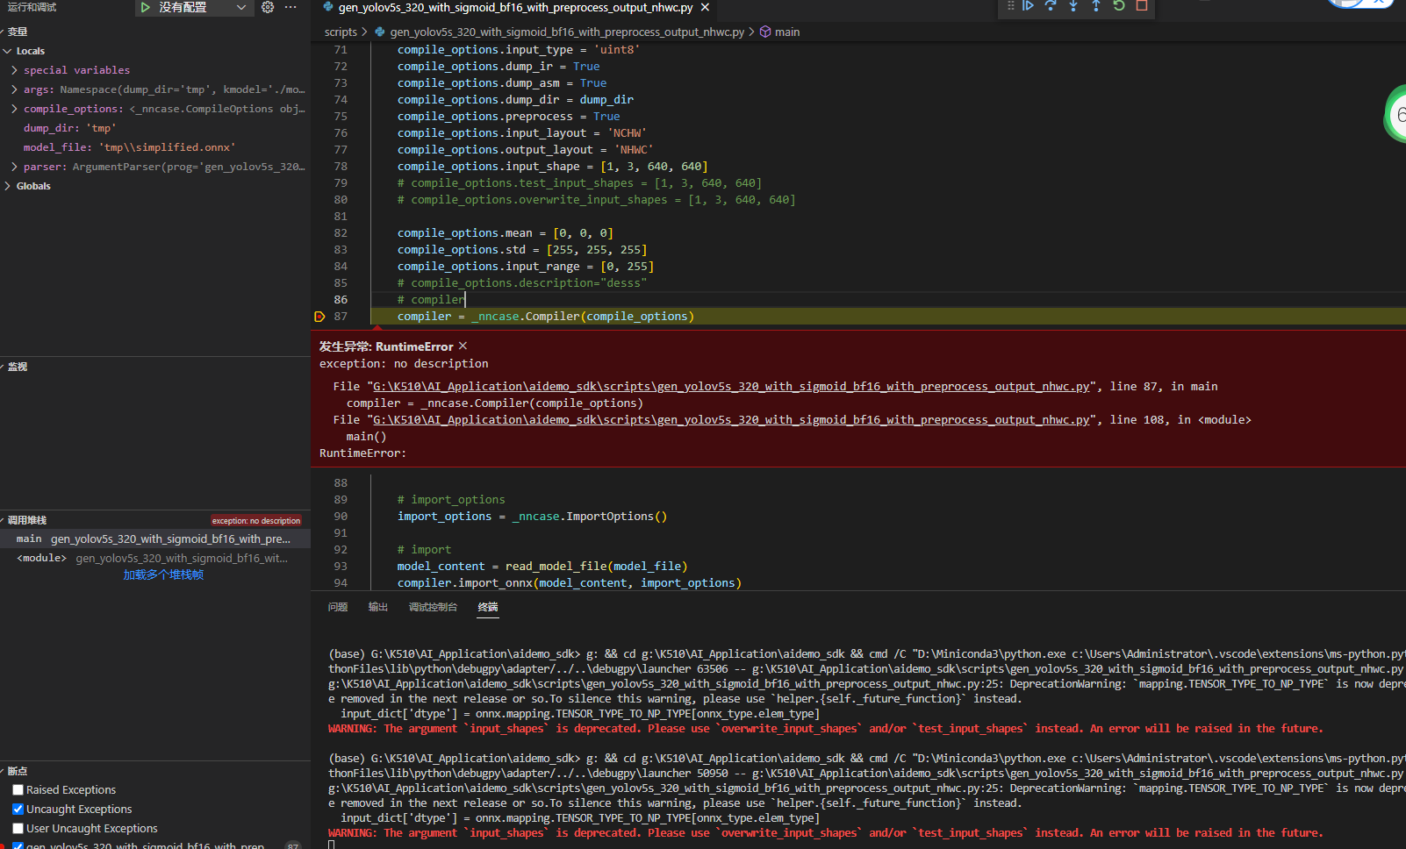Open the traceback file link on line 87
The height and width of the screenshot is (849, 1406).
pos(730,386)
